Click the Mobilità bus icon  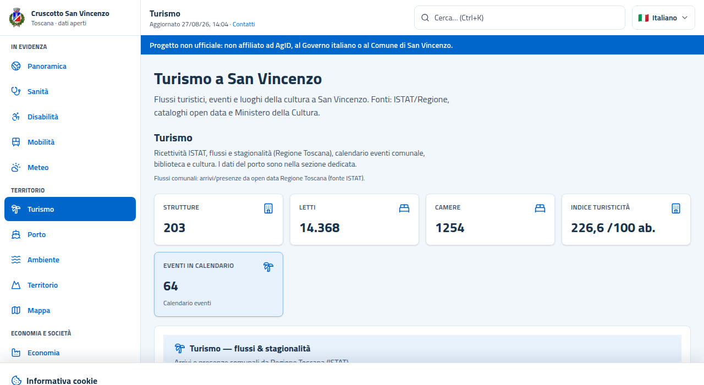[x=16, y=142]
